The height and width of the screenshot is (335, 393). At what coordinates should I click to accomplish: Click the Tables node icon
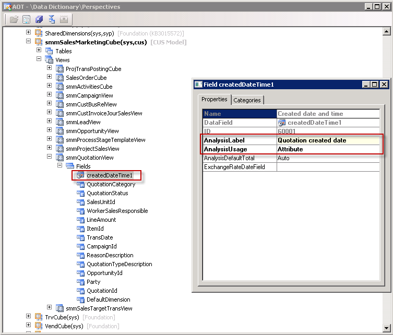(x=49, y=51)
